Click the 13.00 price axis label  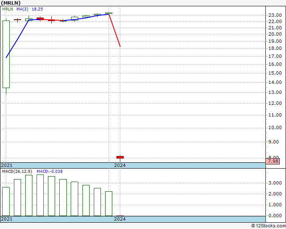(275, 92)
